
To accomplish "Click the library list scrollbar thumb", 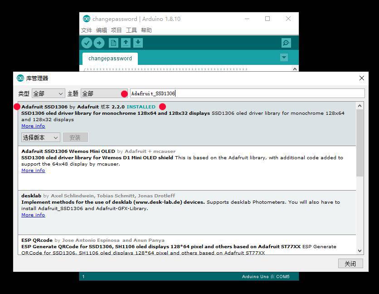I will [360, 143].
